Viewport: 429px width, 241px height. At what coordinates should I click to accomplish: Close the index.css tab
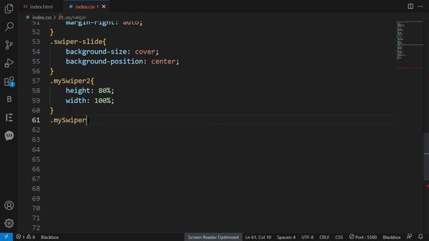104,7
